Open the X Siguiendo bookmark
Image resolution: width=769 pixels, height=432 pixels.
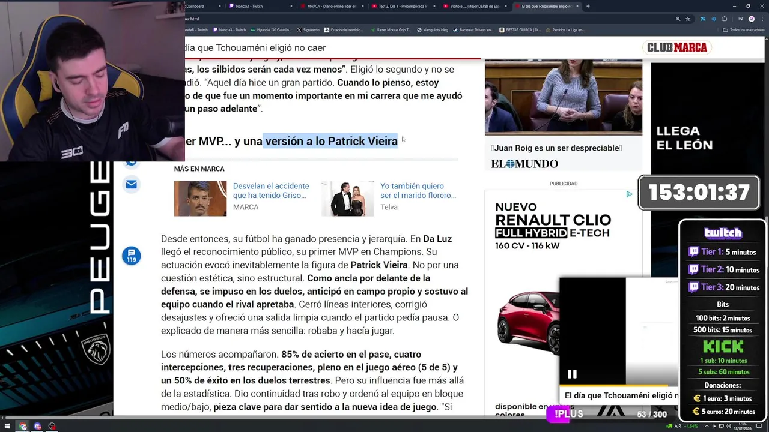tap(308, 29)
